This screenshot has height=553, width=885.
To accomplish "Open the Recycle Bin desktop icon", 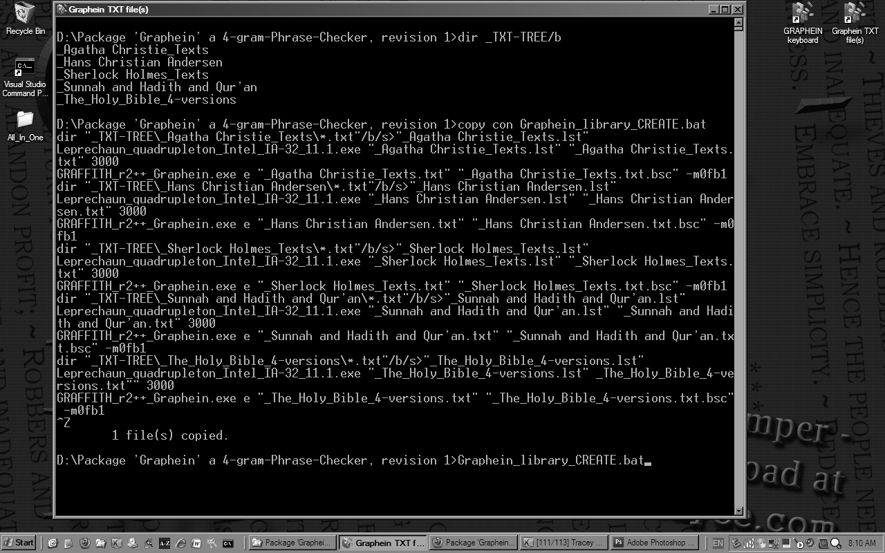I will (25, 19).
